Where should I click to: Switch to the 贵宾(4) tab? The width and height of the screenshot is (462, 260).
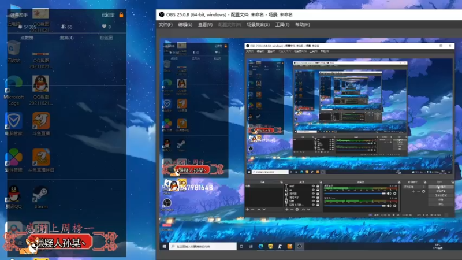tap(66, 38)
